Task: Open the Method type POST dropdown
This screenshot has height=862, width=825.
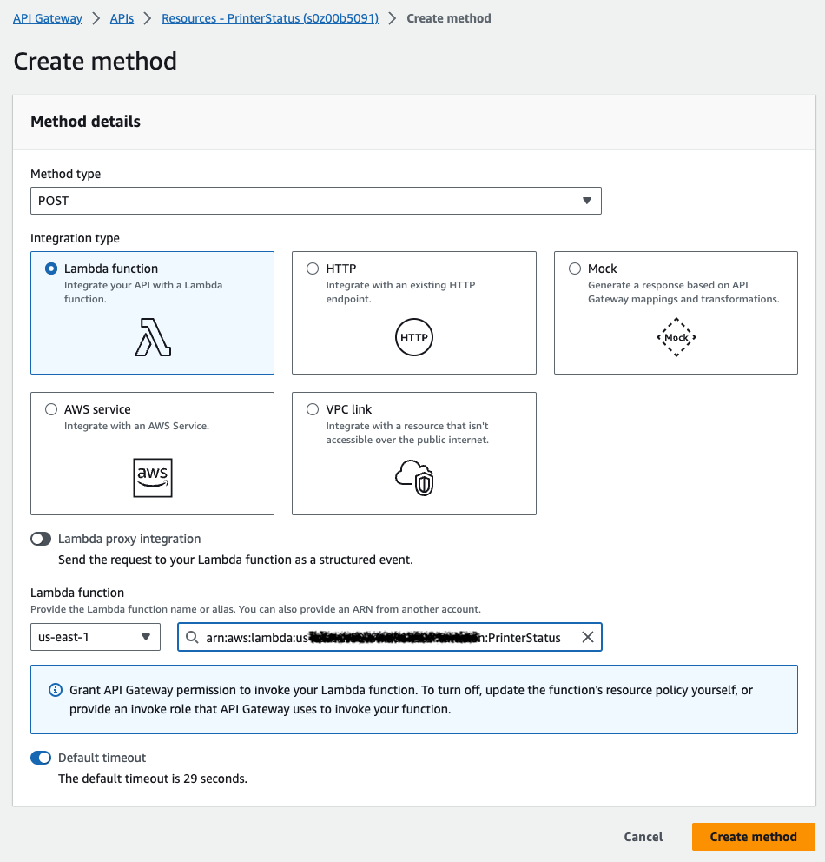Action: tap(315, 201)
